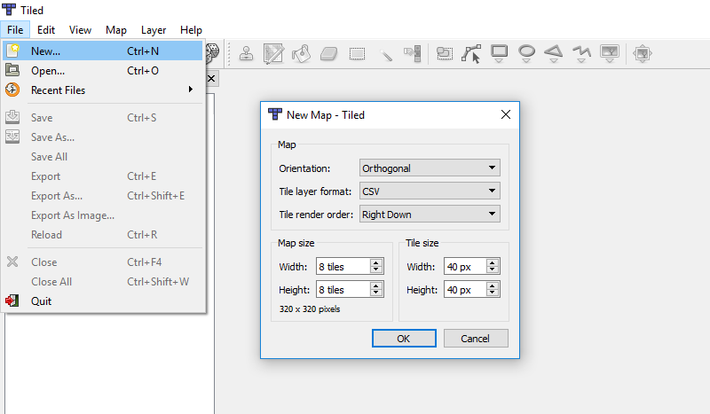Screen dimensions: 710x414
Task: Select the Insert Polygon tool
Action: pos(554,53)
